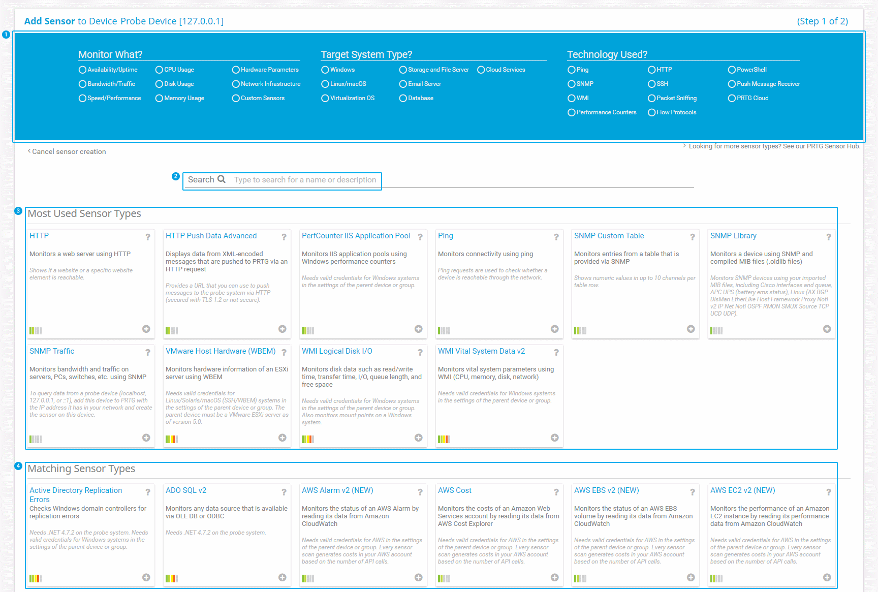Choose Linux/macOS target system type
Image resolution: width=878 pixels, height=592 pixels.
click(x=325, y=84)
